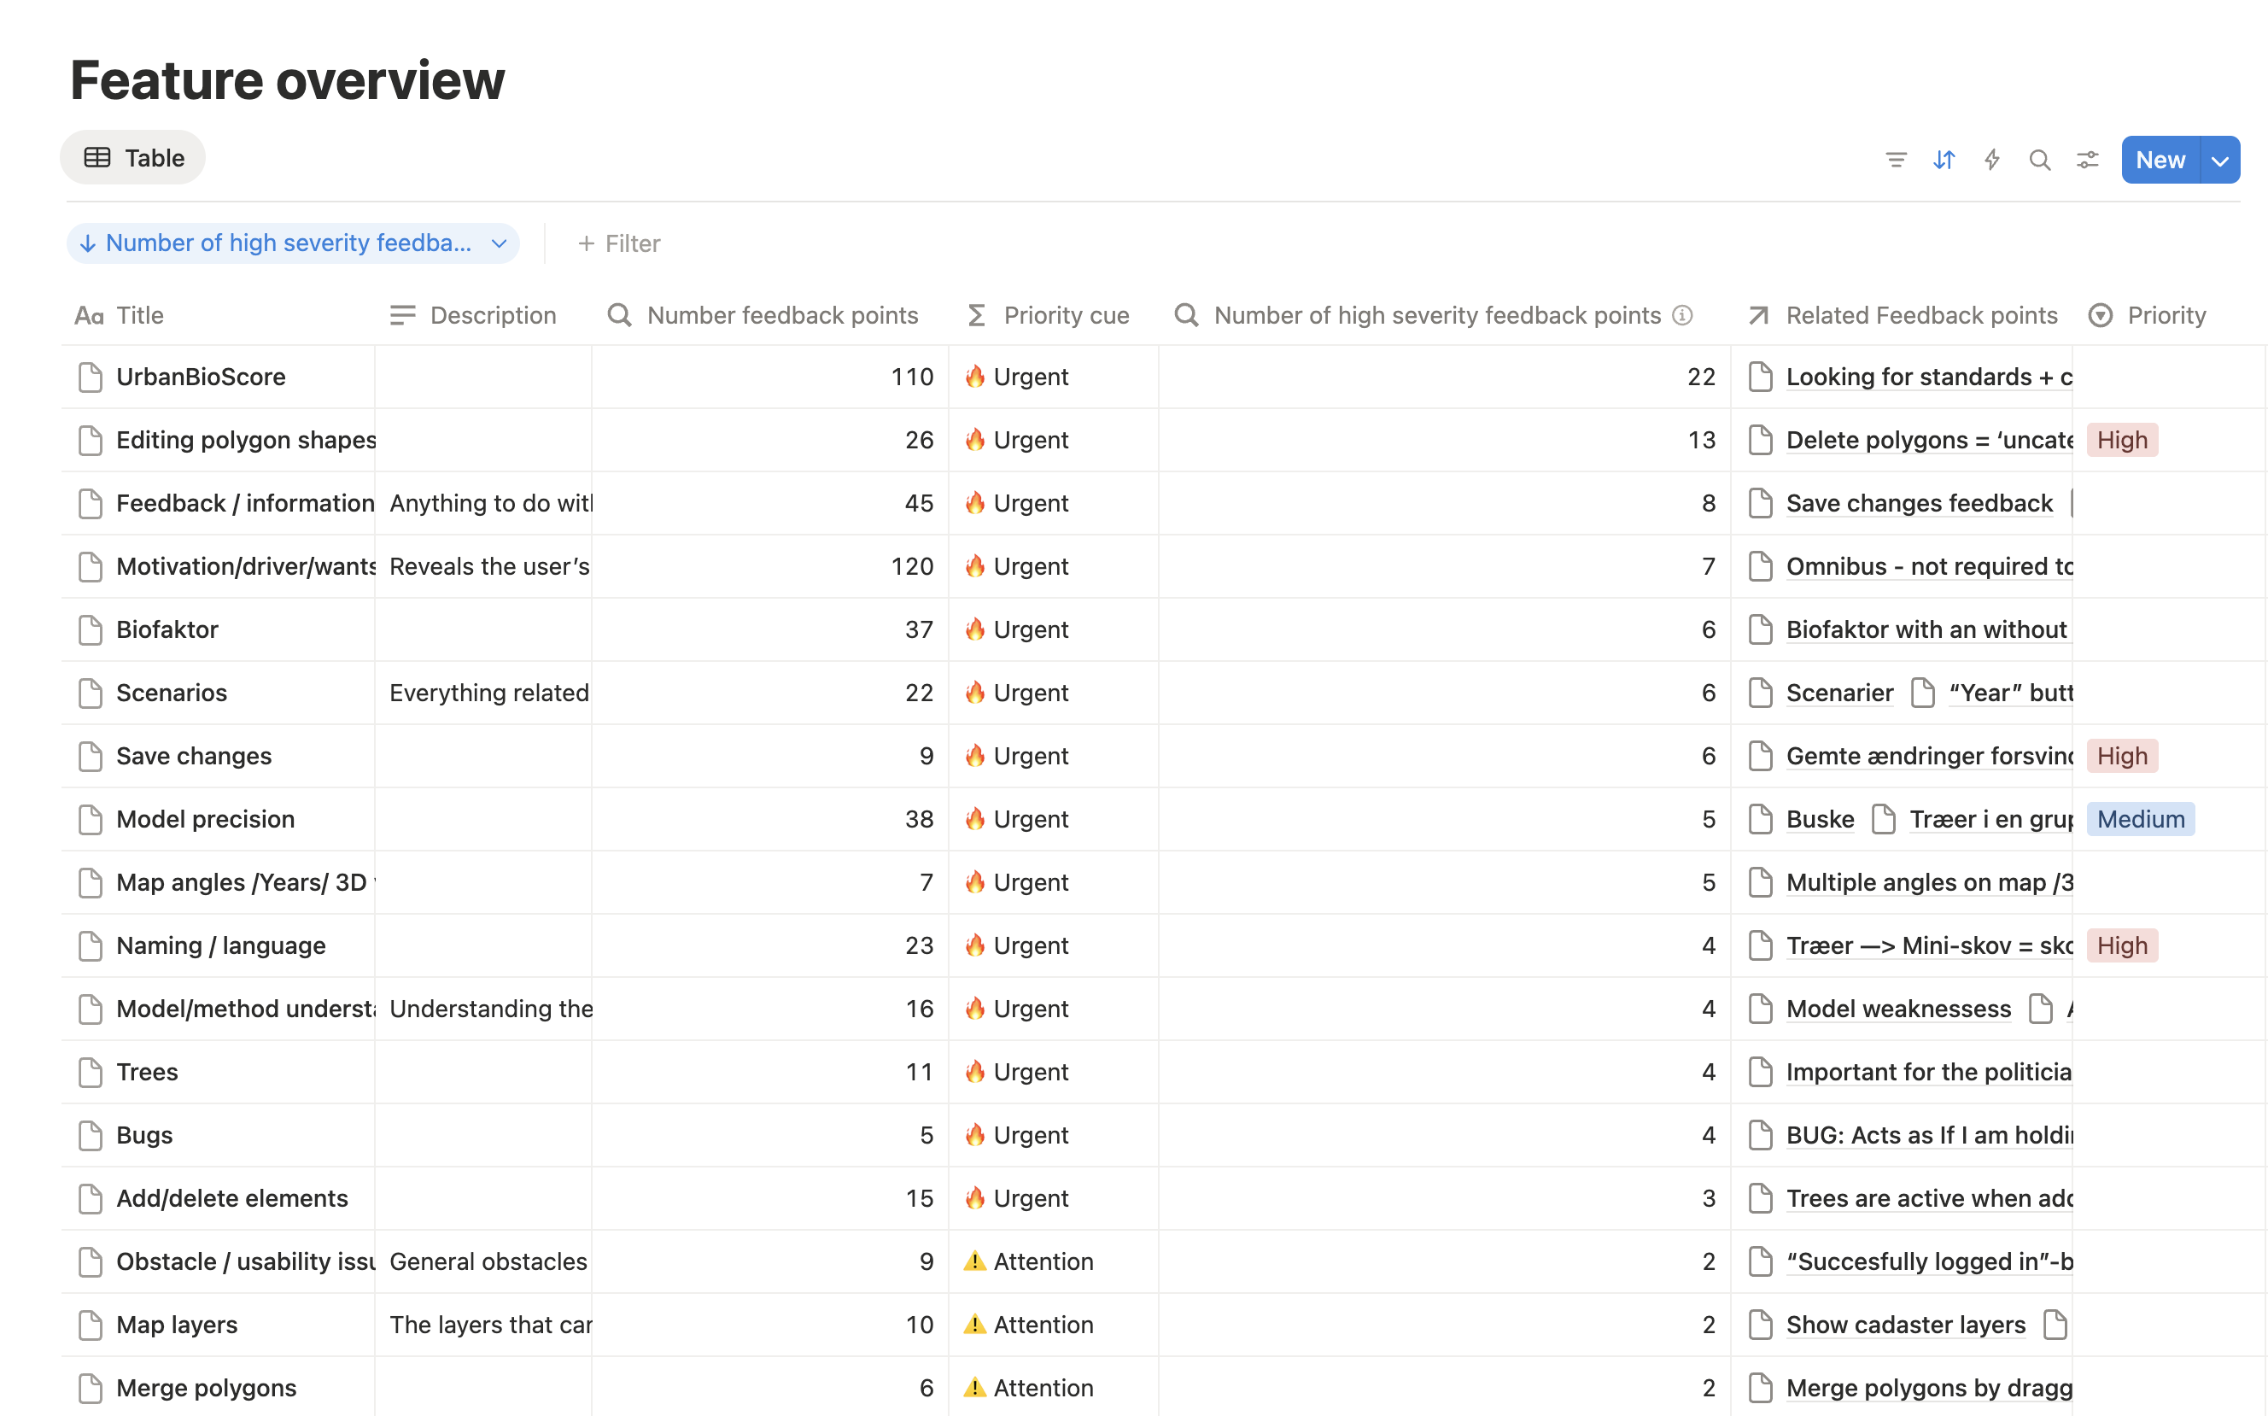
Task: Expand the New button dropdown arrow
Action: pyautogui.click(x=2219, y=161)
